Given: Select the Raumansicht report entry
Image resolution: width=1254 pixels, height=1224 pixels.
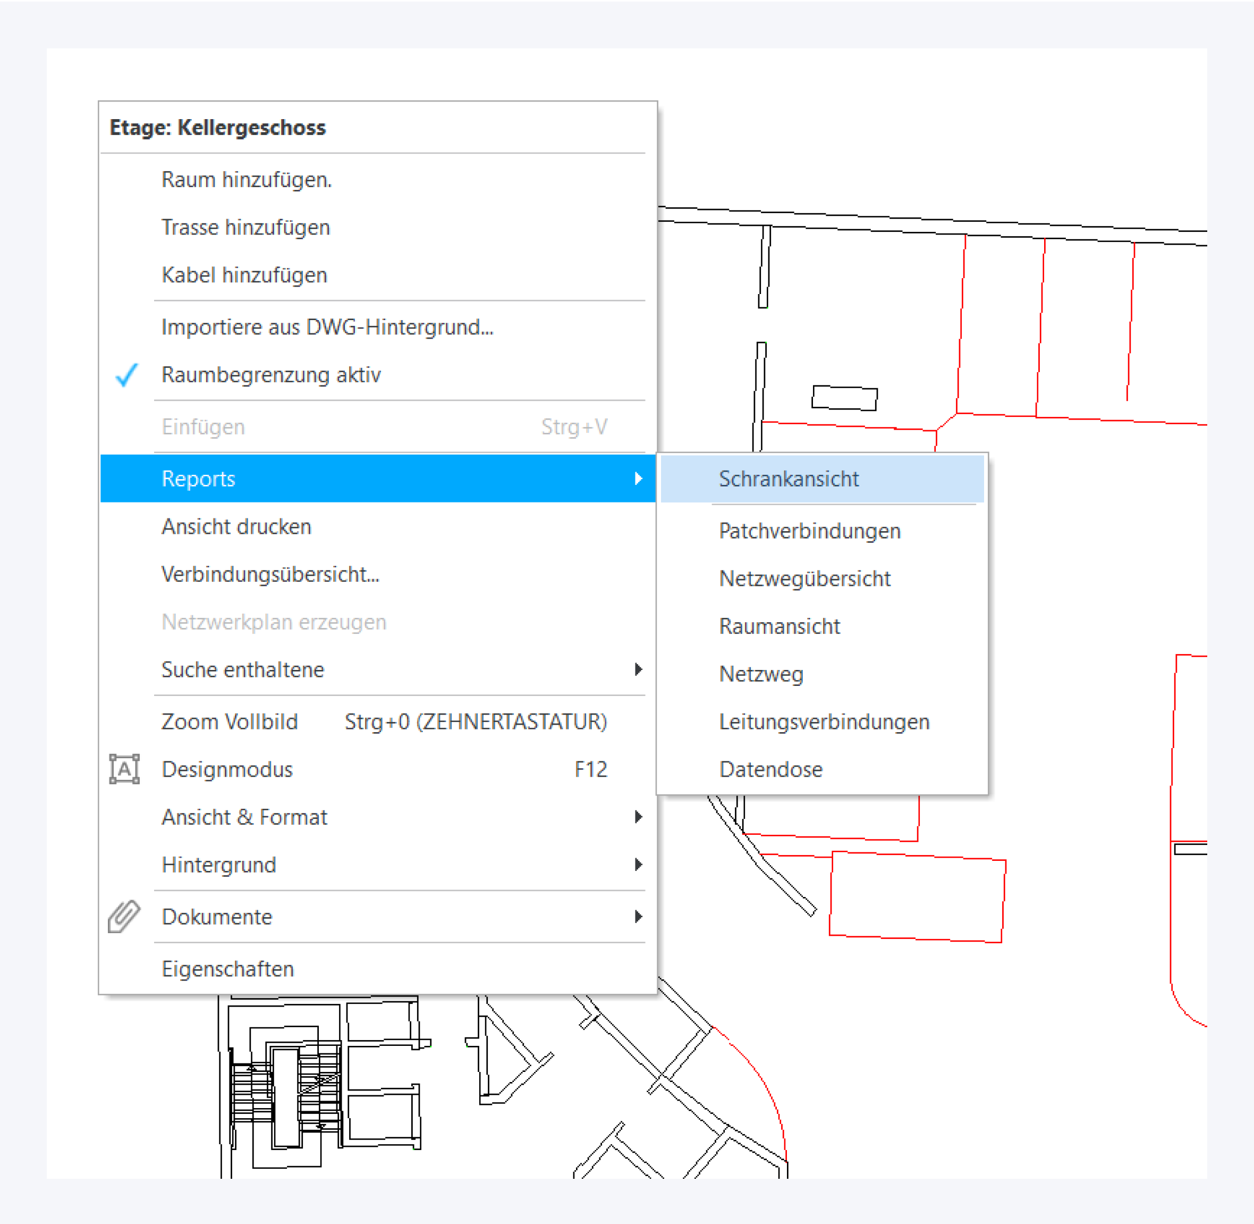Looking at the screenshot, I should click(x=778, y=626).
